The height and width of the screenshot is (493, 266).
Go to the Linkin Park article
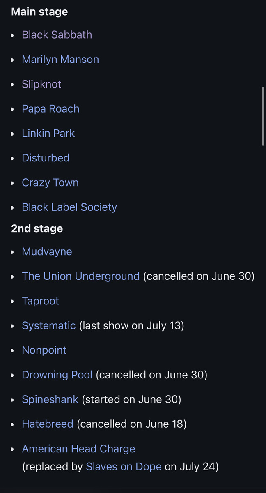pos(48,134)
